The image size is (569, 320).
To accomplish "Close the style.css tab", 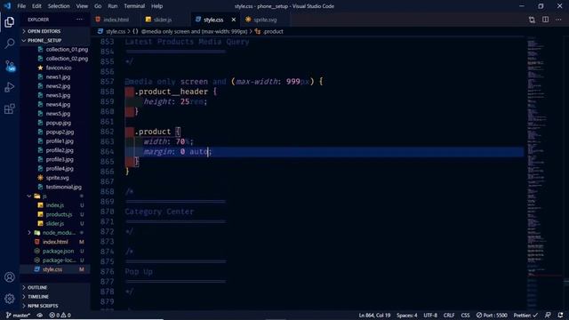I will tap(233, 20).
